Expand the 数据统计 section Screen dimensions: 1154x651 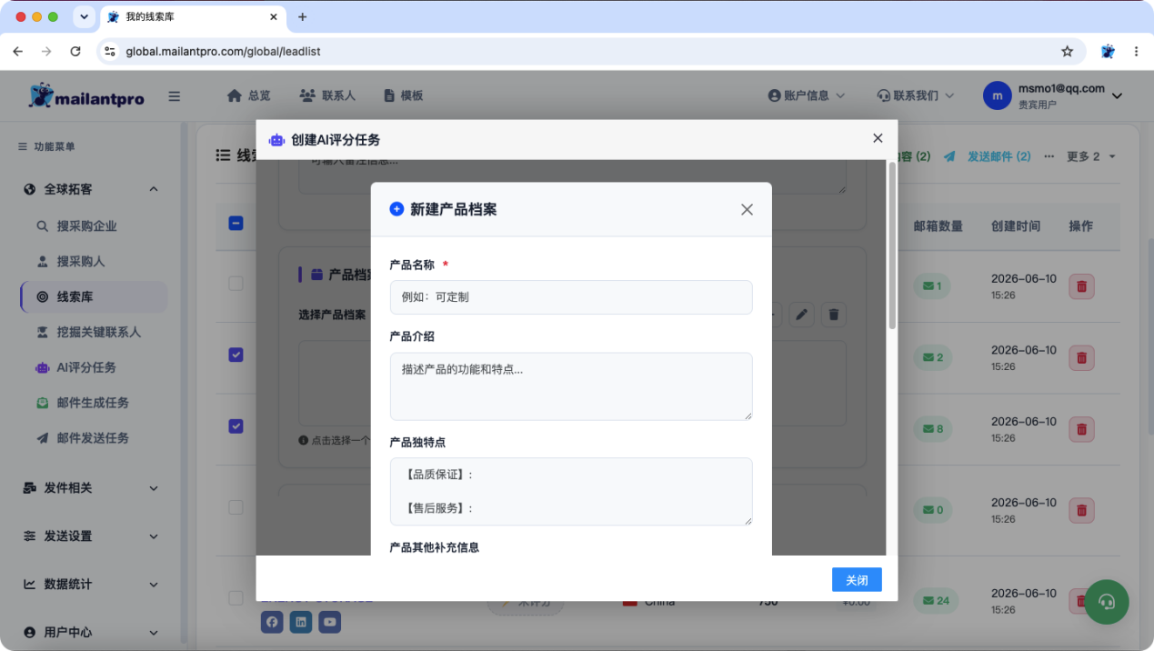(x=91, y=585)
